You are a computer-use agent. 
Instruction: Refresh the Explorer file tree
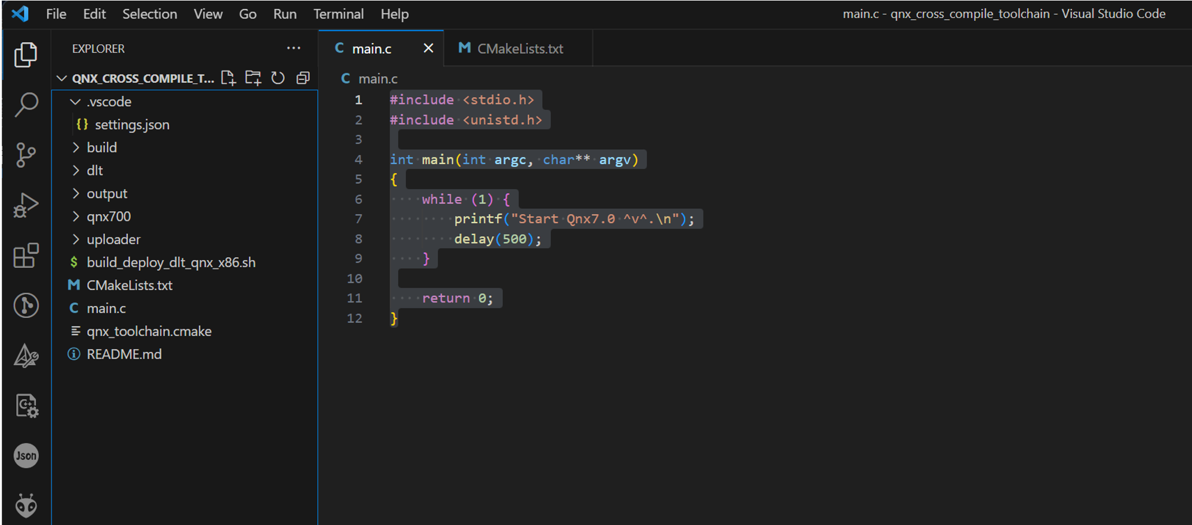(x=278, y=78)
